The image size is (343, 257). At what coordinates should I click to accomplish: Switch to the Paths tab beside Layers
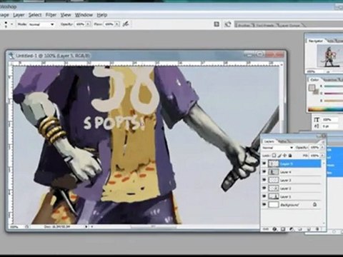click(282, 141)
